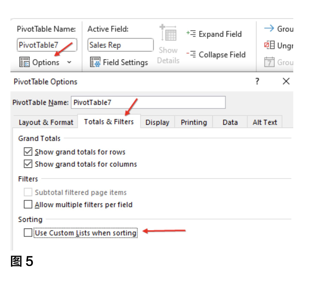The image size is (311, 282).
Task: Click the Active Field Sales Rep box
Action: pyautogui.click(x=120, y=45)
